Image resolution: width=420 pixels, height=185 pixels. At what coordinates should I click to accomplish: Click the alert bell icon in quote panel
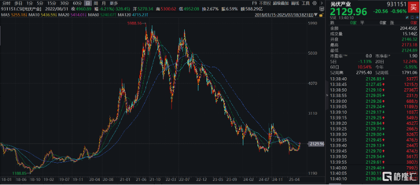pos(412,17)
